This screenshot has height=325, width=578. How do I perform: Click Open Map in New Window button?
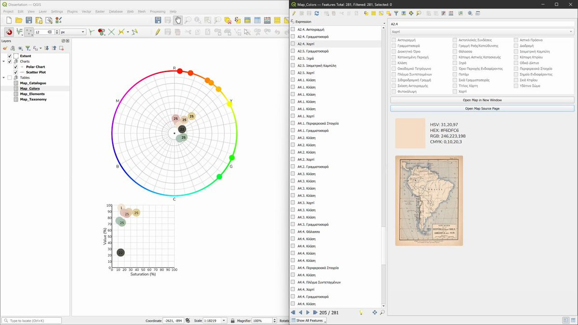(x=482, y=100)
